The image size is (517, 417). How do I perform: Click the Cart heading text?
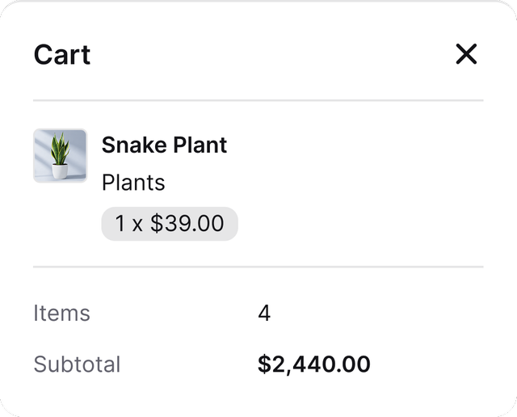61,55
